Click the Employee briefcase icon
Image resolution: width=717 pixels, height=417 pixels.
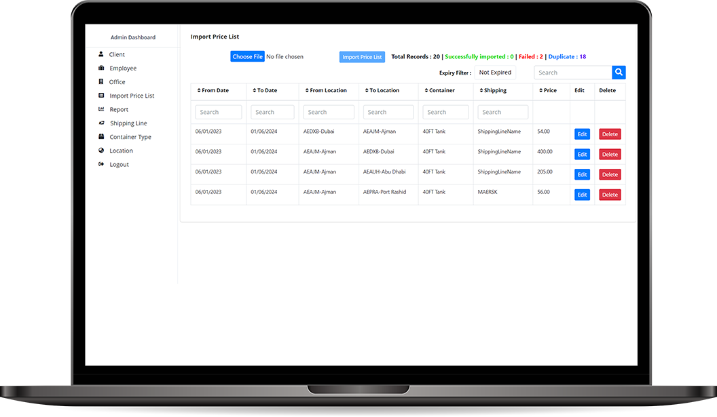(101, 68)
